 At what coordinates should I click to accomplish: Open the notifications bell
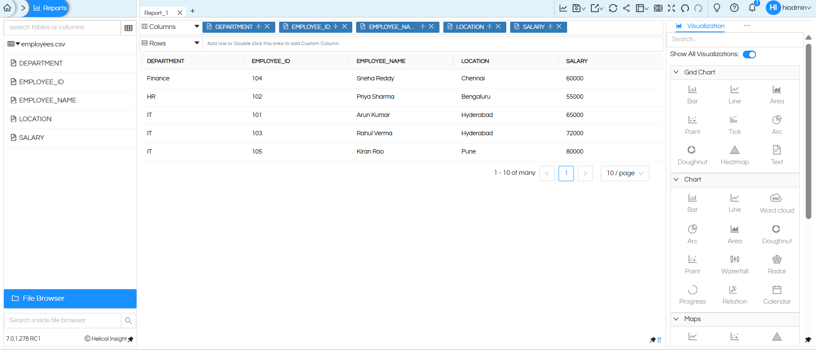point(752,8)
